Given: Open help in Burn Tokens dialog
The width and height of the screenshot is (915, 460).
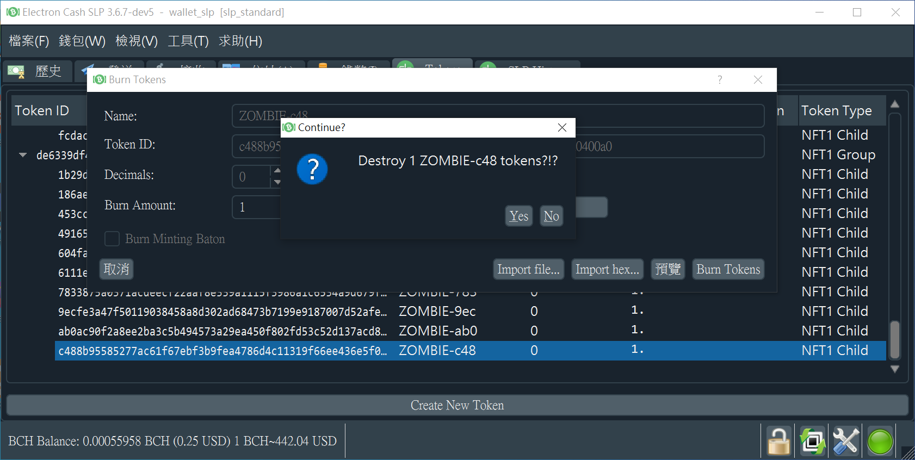Looking at the screenshot, I should tap(720, 80).
